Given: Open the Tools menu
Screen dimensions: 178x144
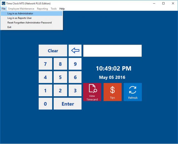Looking at the screenshot, I should tap(54, 9).
